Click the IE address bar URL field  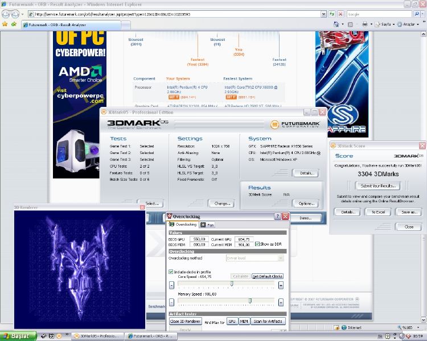click(174, 14)
